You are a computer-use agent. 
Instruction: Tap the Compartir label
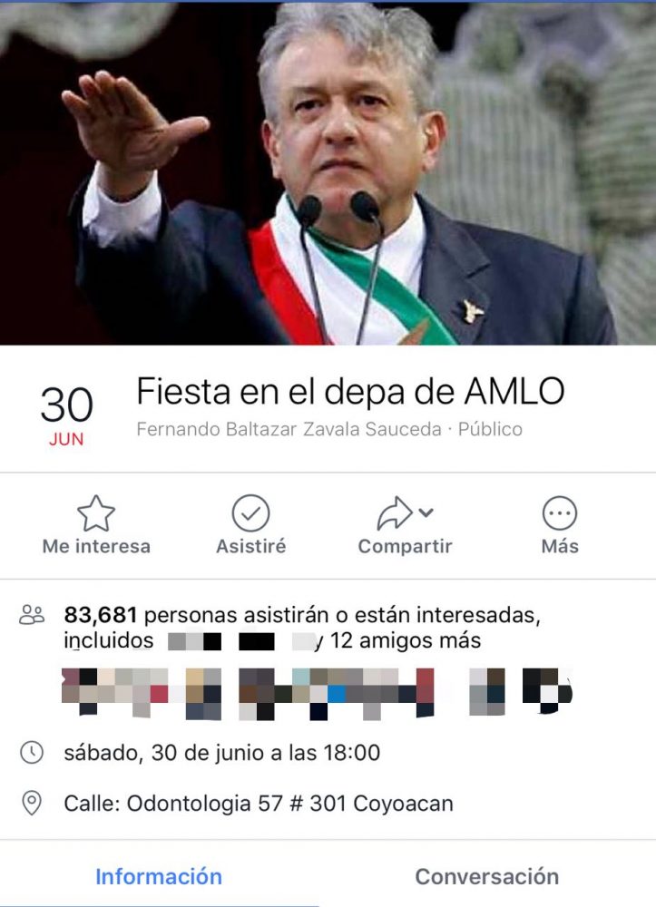pyautogui.click(x=405, y=546)
